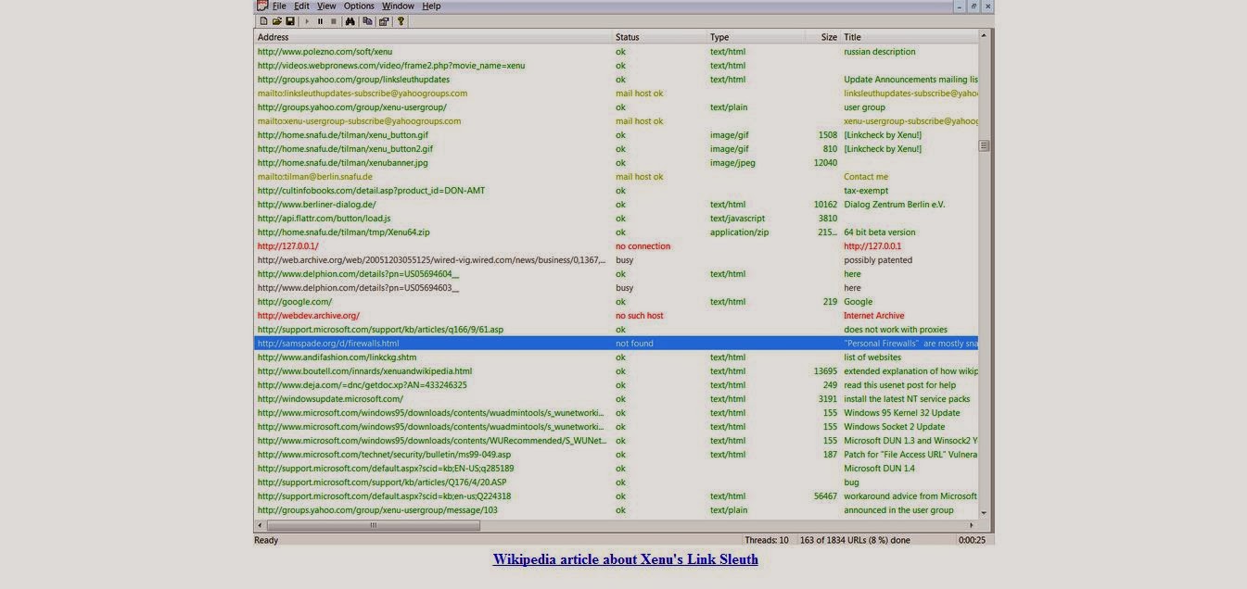Click the 'Threads: 10' status bar entry

click(x=767, y=540)
